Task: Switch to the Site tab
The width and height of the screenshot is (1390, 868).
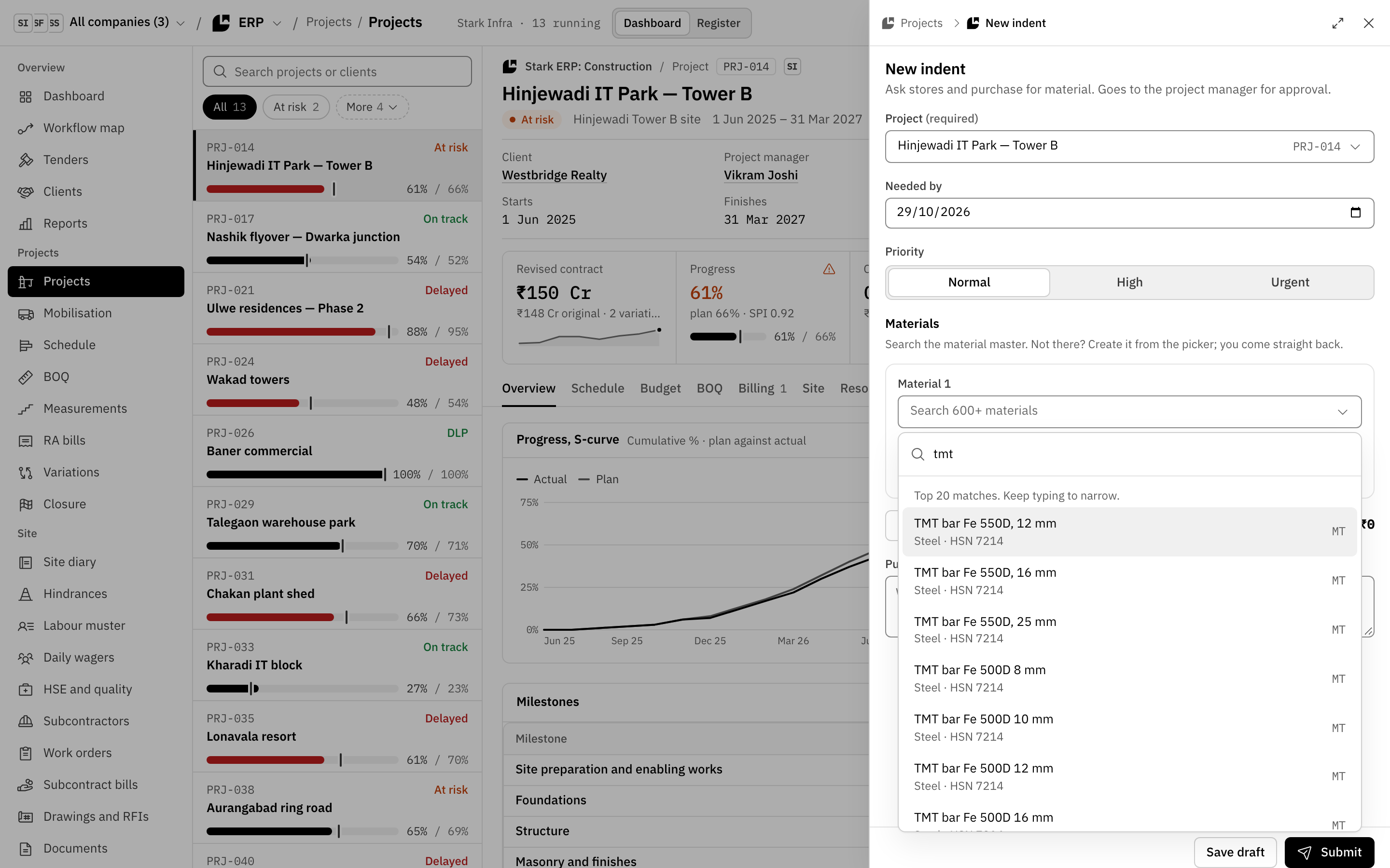Action: point(813,389)
